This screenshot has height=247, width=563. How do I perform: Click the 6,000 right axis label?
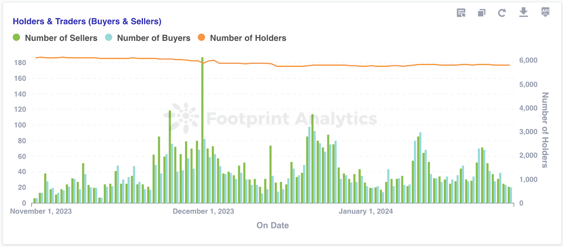coord(528,60)
